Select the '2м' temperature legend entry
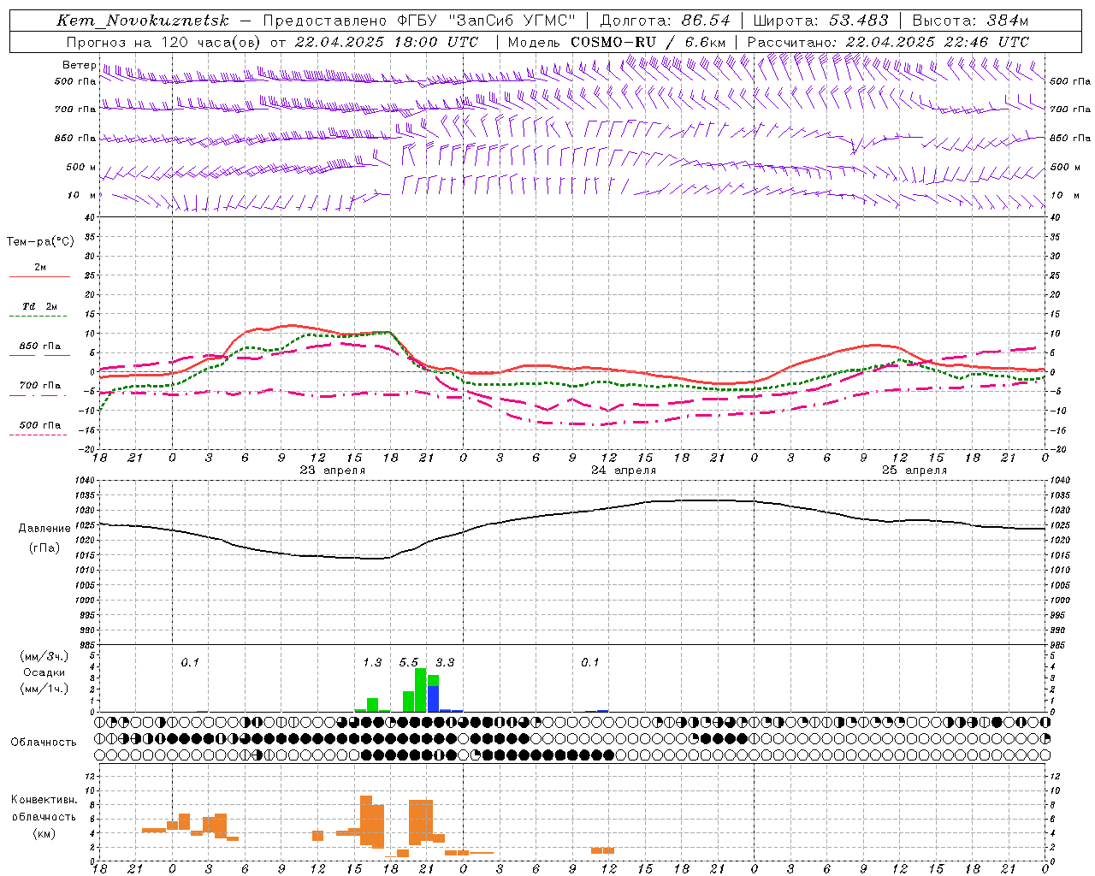 click(40, 268)
